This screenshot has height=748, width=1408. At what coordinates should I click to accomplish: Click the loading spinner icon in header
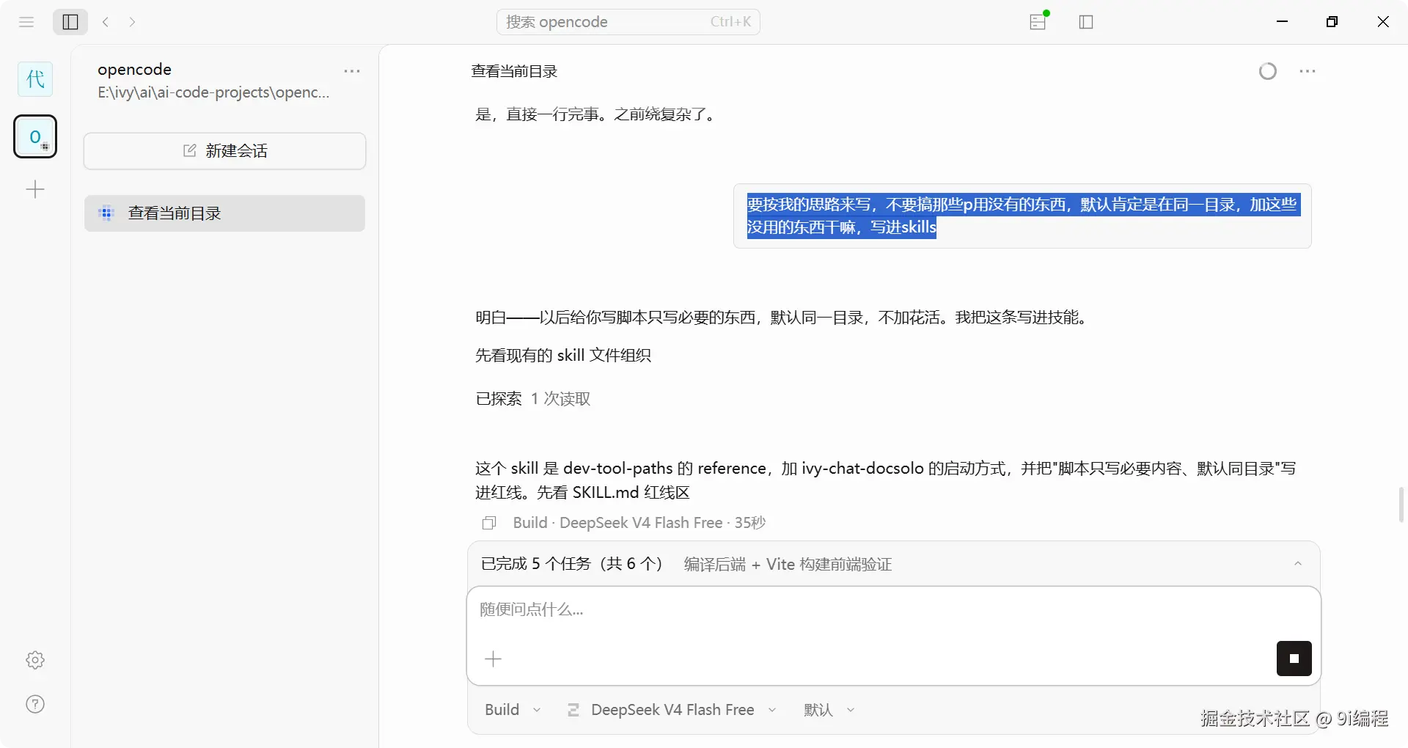point(1268,71)
